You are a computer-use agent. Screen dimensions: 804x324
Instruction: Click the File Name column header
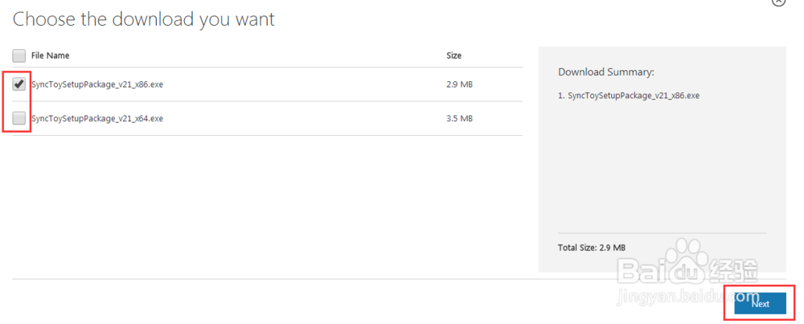tap(50, 55)
